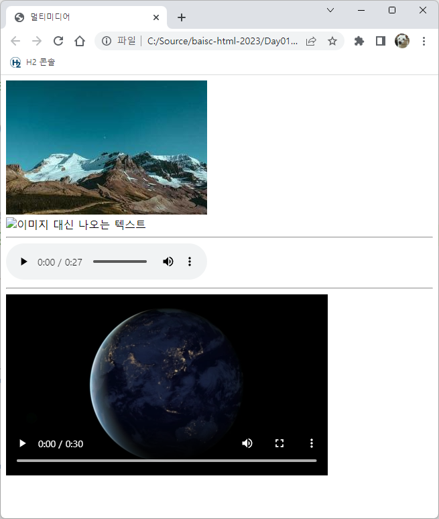Viewport: 439px width, 519px height.
Task: Open a new browser tab
Action: coord(182,17)
